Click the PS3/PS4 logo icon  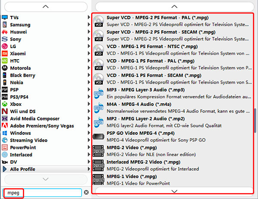pyautogui.click(x=5, y=97)
